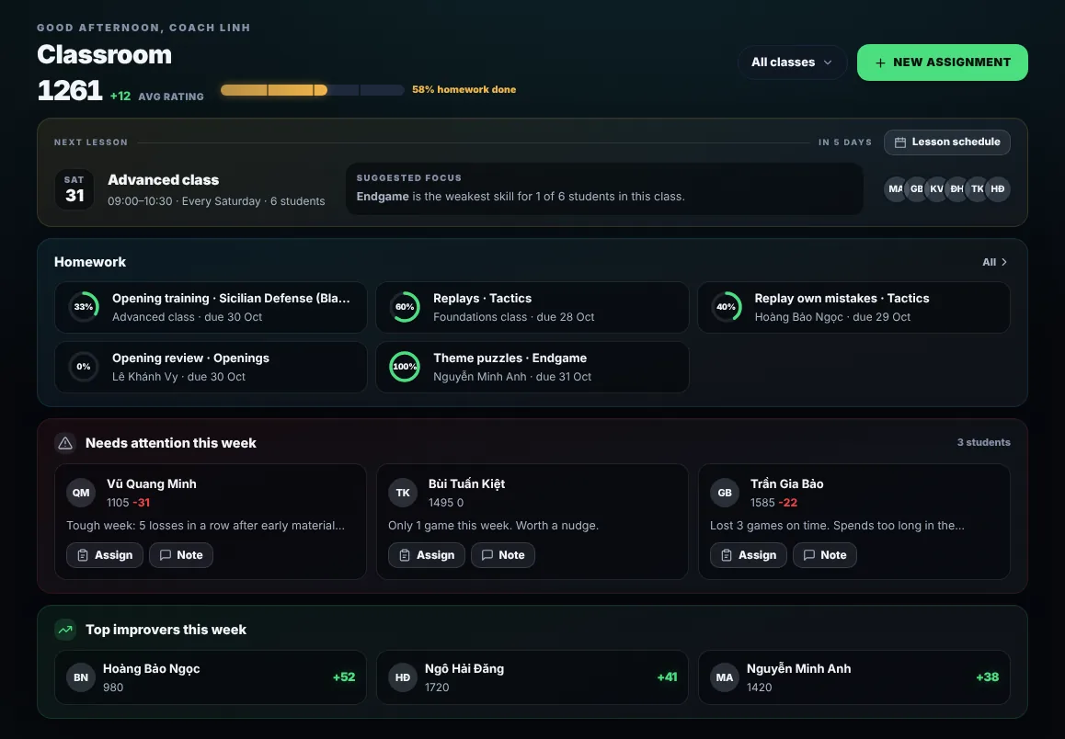Screen dimensions: 1065x739
Task: Click the 40% progress ring for Replay own mistakes
Action: (726, 307)
